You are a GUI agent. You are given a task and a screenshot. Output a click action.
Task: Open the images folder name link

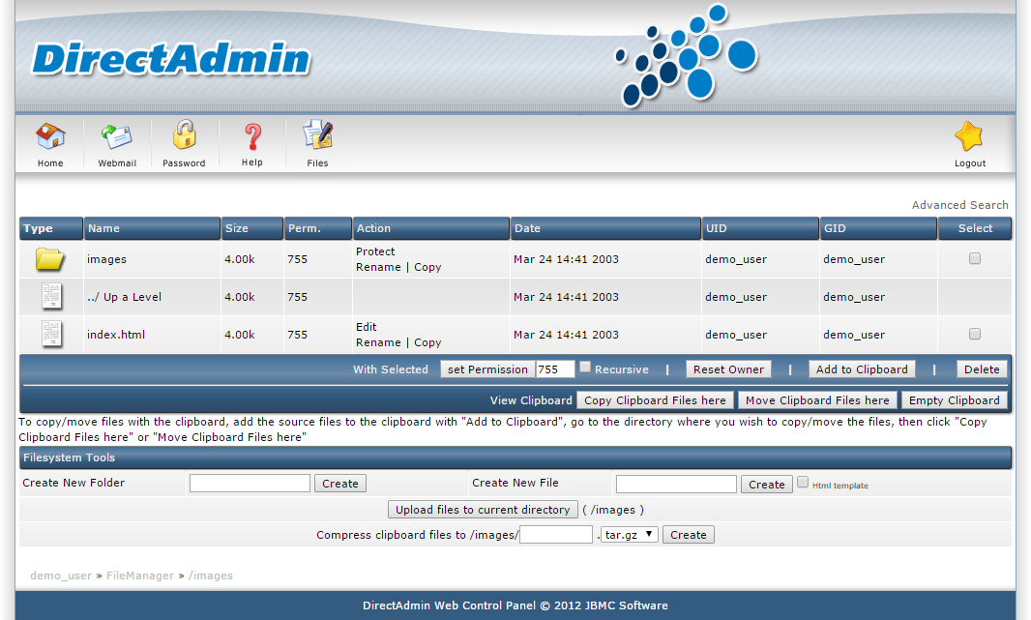pos(106,259)
